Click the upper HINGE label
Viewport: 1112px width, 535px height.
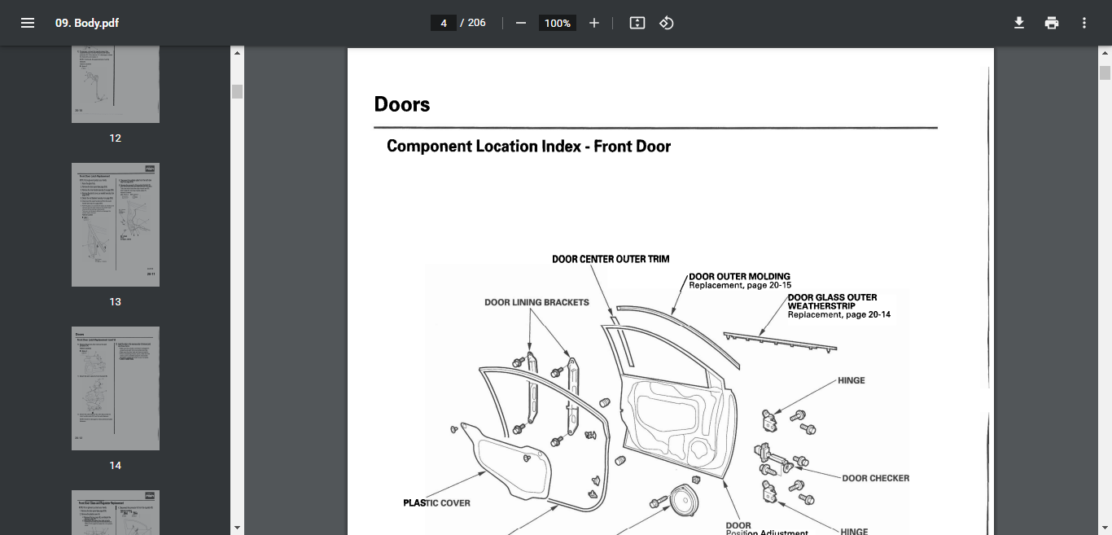point(852,380)
